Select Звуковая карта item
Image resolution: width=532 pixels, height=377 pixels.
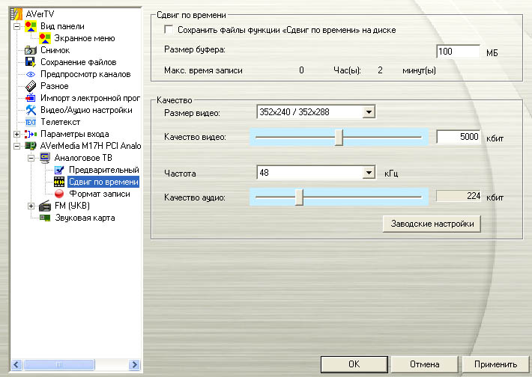85,218
